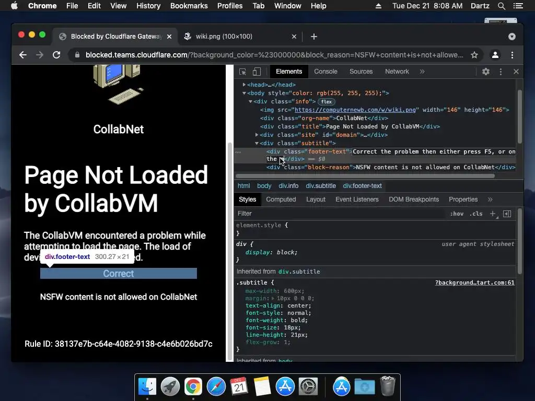
Task: Collapse the div class info node
Action: (250, 102)
